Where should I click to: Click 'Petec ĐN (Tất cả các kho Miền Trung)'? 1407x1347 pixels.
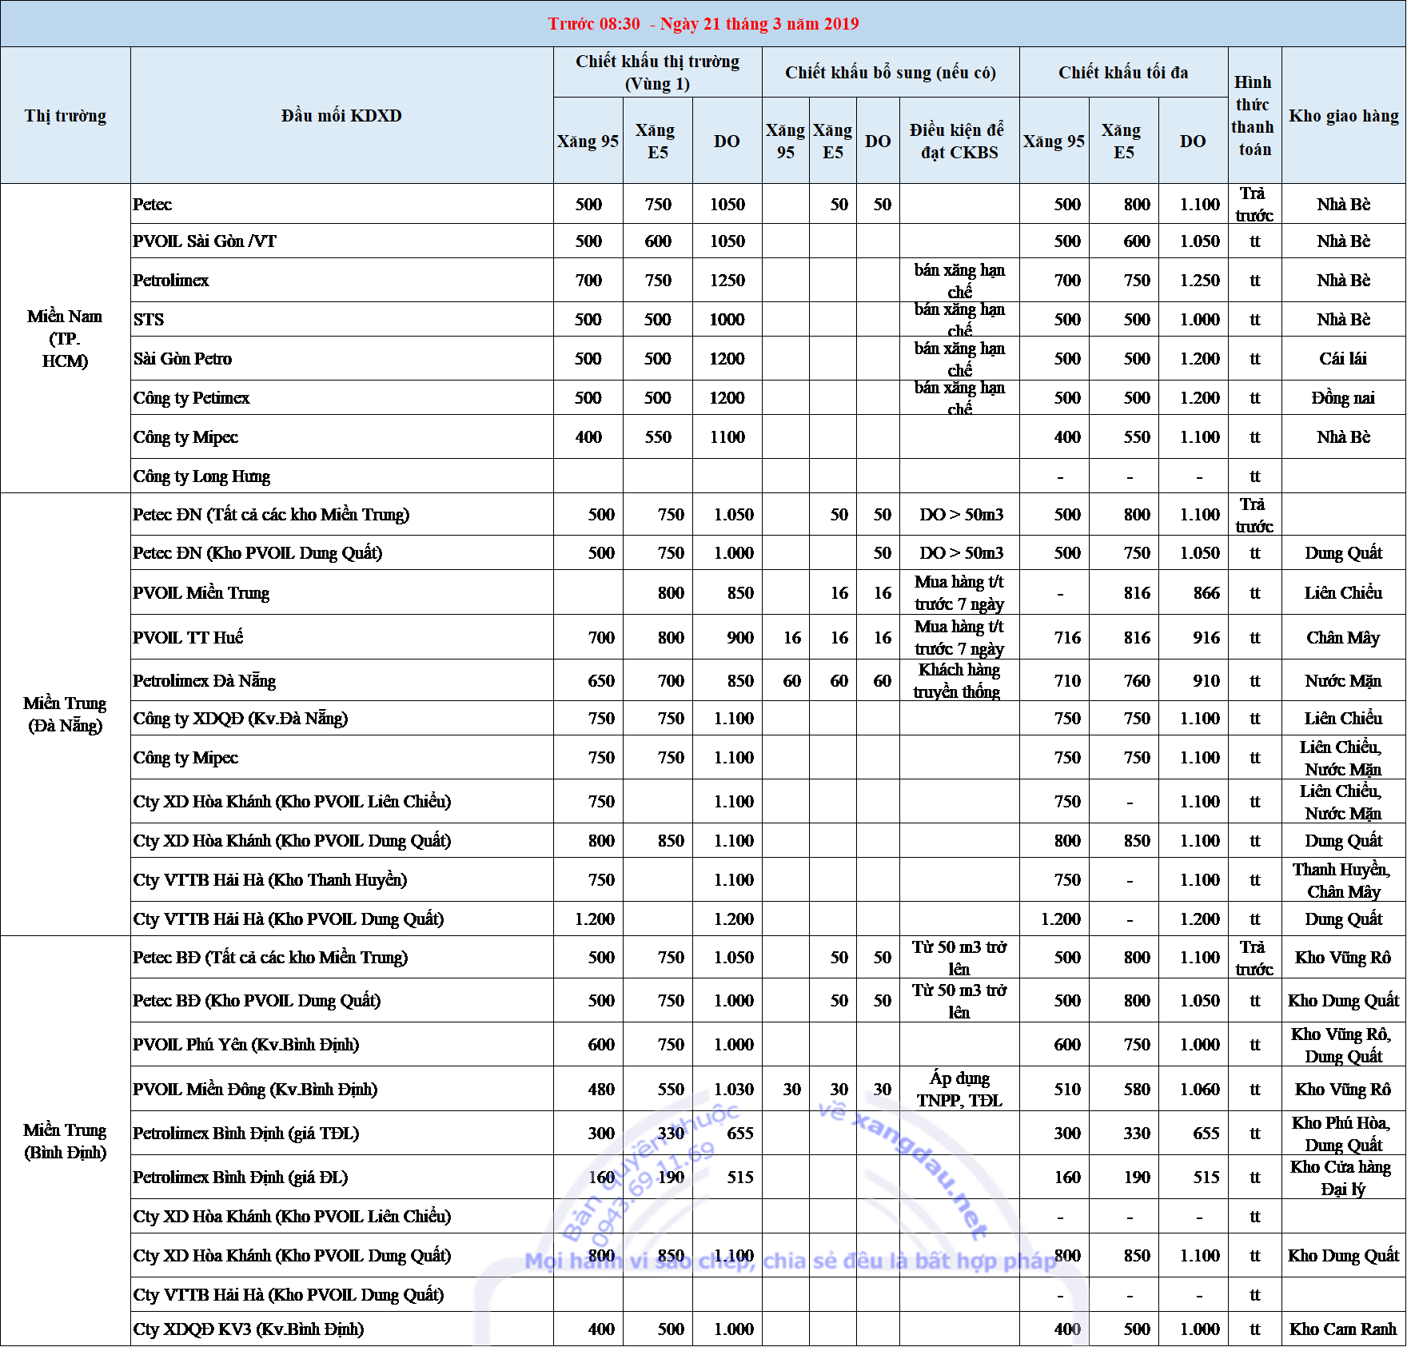click(341, 514)
